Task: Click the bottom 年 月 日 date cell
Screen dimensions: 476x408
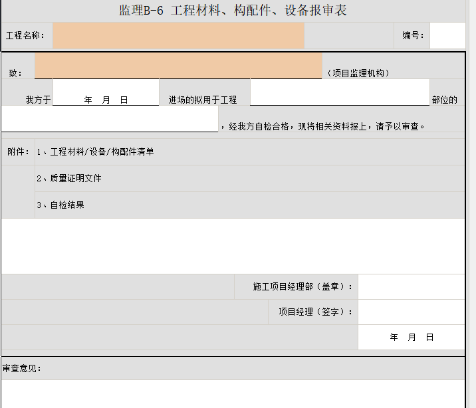Action: pyautogui.click(x=412, y=337)
